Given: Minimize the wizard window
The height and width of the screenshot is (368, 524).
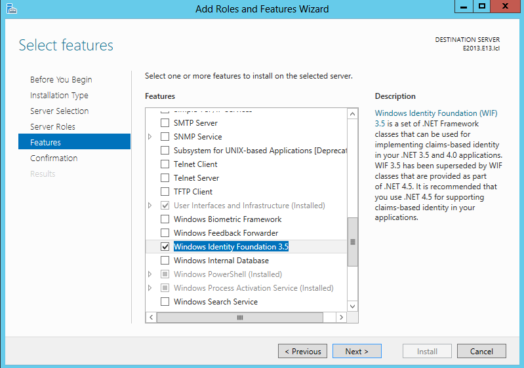Looking at the screenshot, I should pos(464,7).
